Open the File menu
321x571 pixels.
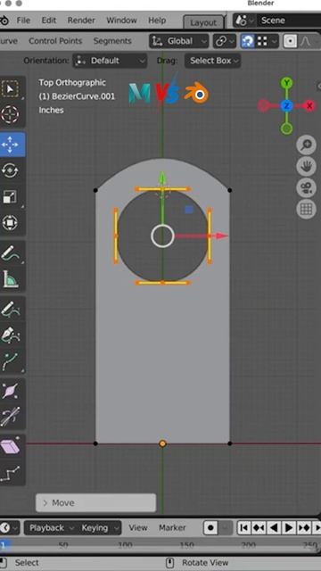click(23, 21)
